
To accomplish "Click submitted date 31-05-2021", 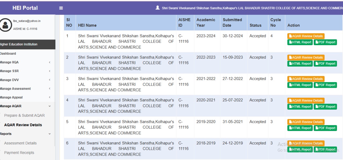I will coord(233,122).
